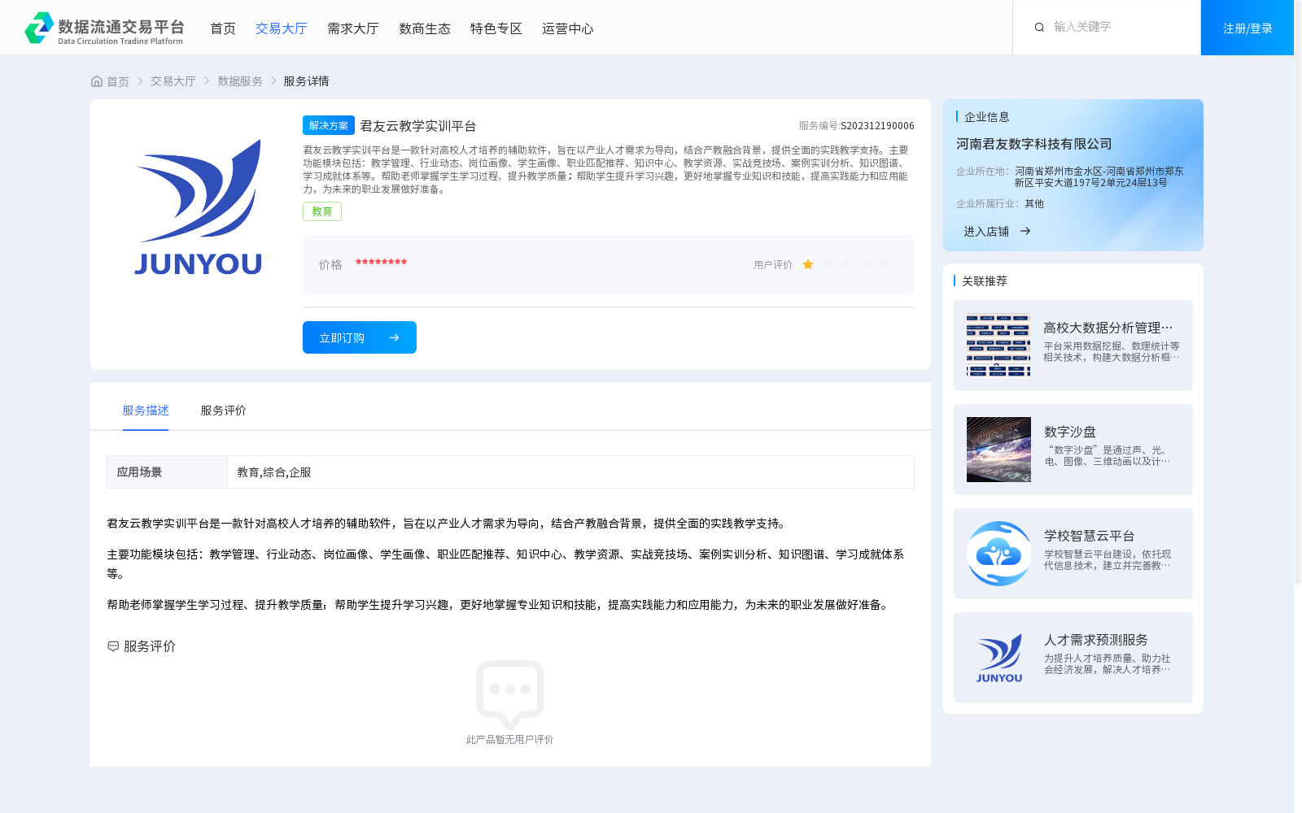Click arrow icon in 立即订购 button
Viewport: 1302px width, 813px height.
coord(394,338)
